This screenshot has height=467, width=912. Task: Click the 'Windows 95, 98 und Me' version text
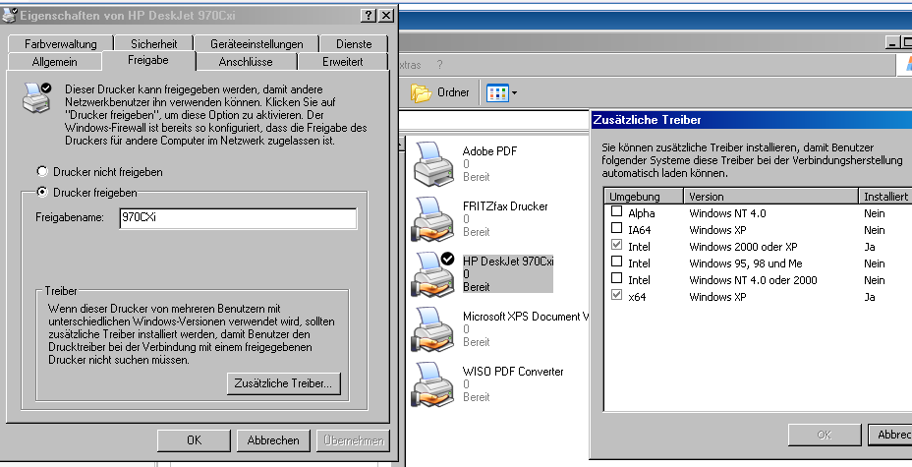pos(746,263)
